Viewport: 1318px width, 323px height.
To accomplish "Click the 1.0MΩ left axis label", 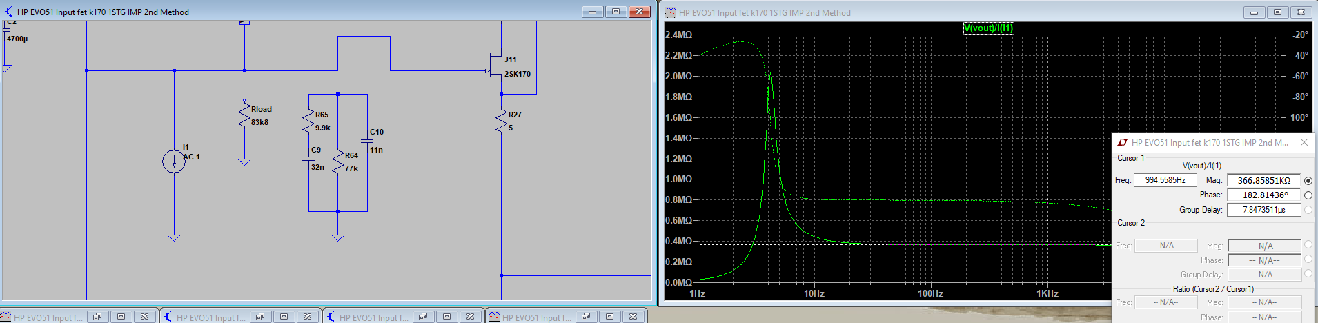I will [679, 179].
